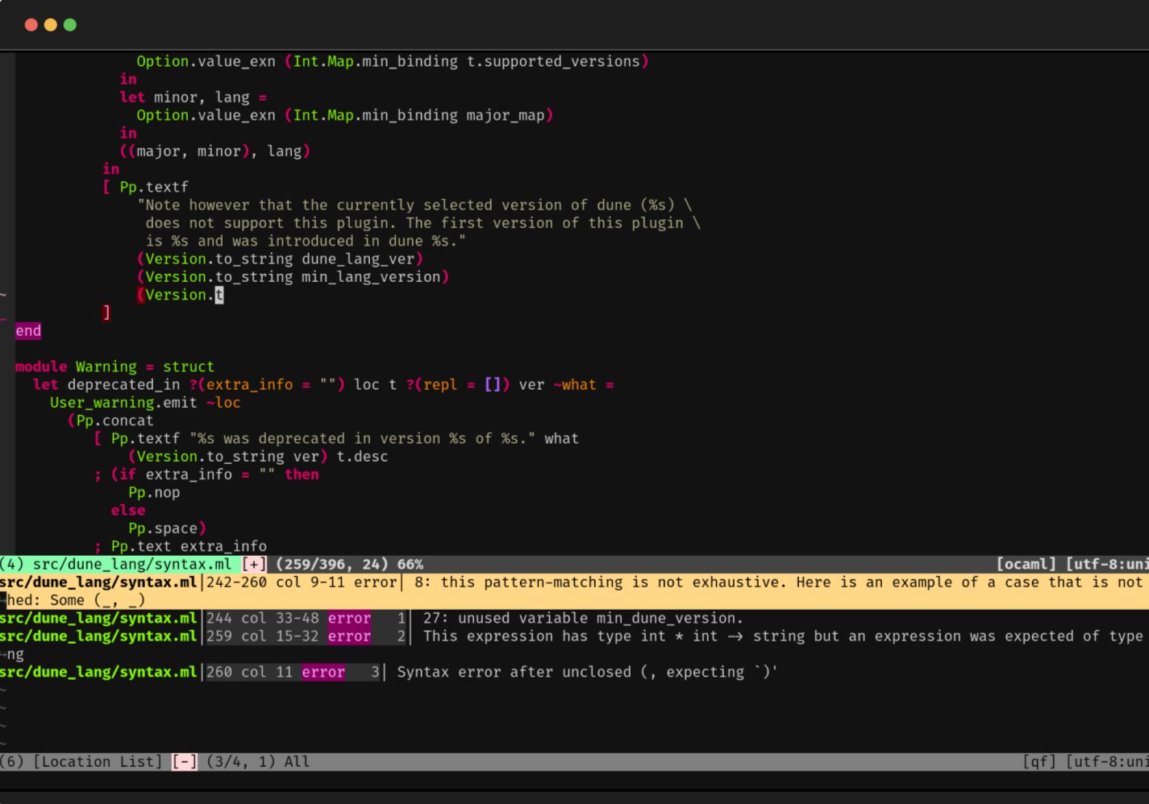The width and height of the screenshot is (1149, 804).
Task: Click the highlighted unclosed red parenthesis before Version.t
Action: [x=140, y=295]
